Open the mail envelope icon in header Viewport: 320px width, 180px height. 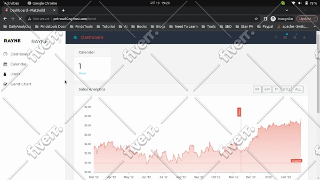(x=285, y=37)
